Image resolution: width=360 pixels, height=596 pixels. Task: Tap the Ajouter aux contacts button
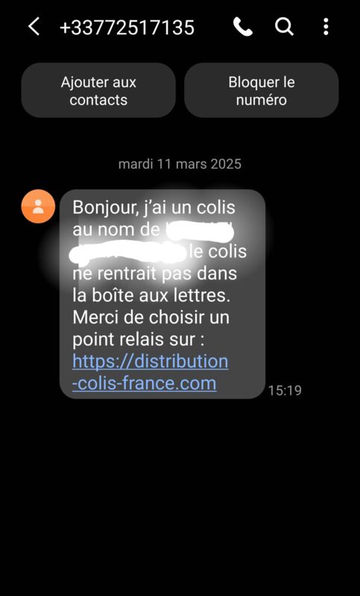click(x=98, y=90)
